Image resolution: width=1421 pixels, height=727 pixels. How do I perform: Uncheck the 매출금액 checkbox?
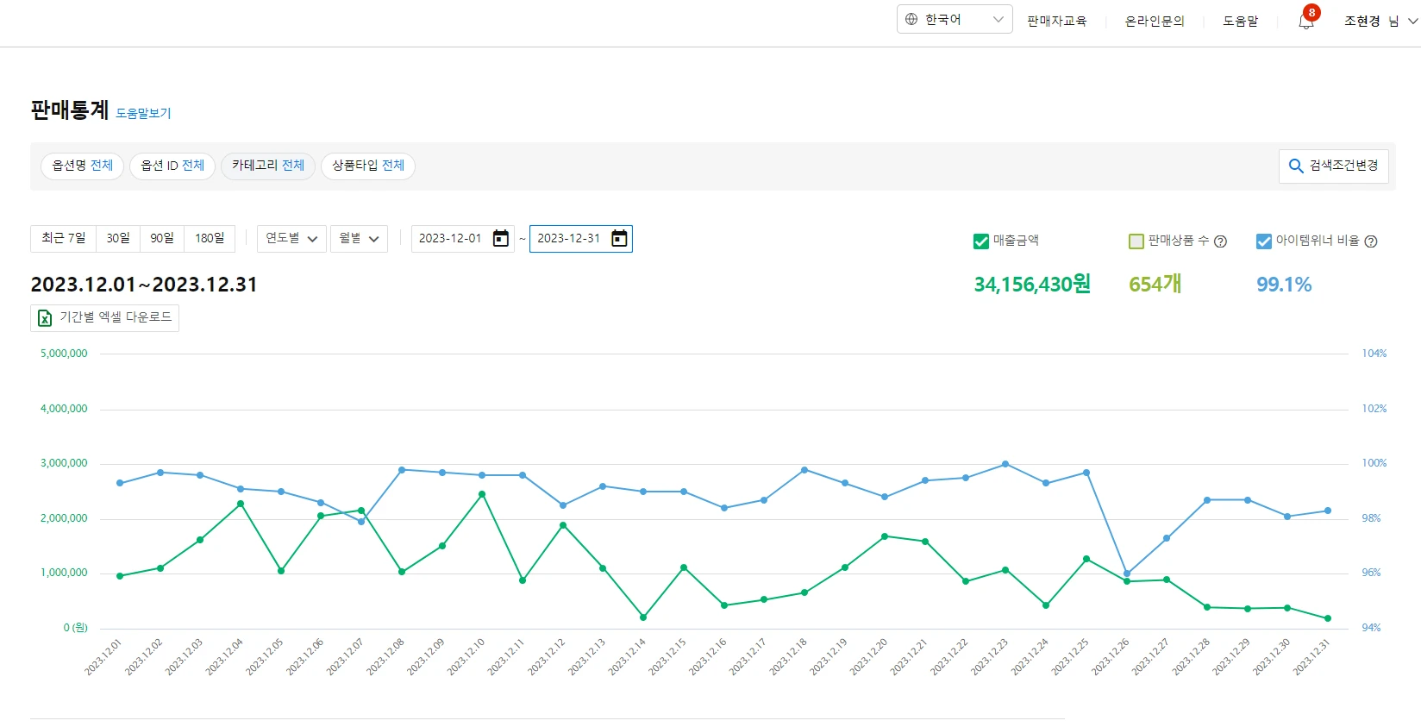pyautogui.click(x=980, y=241)
